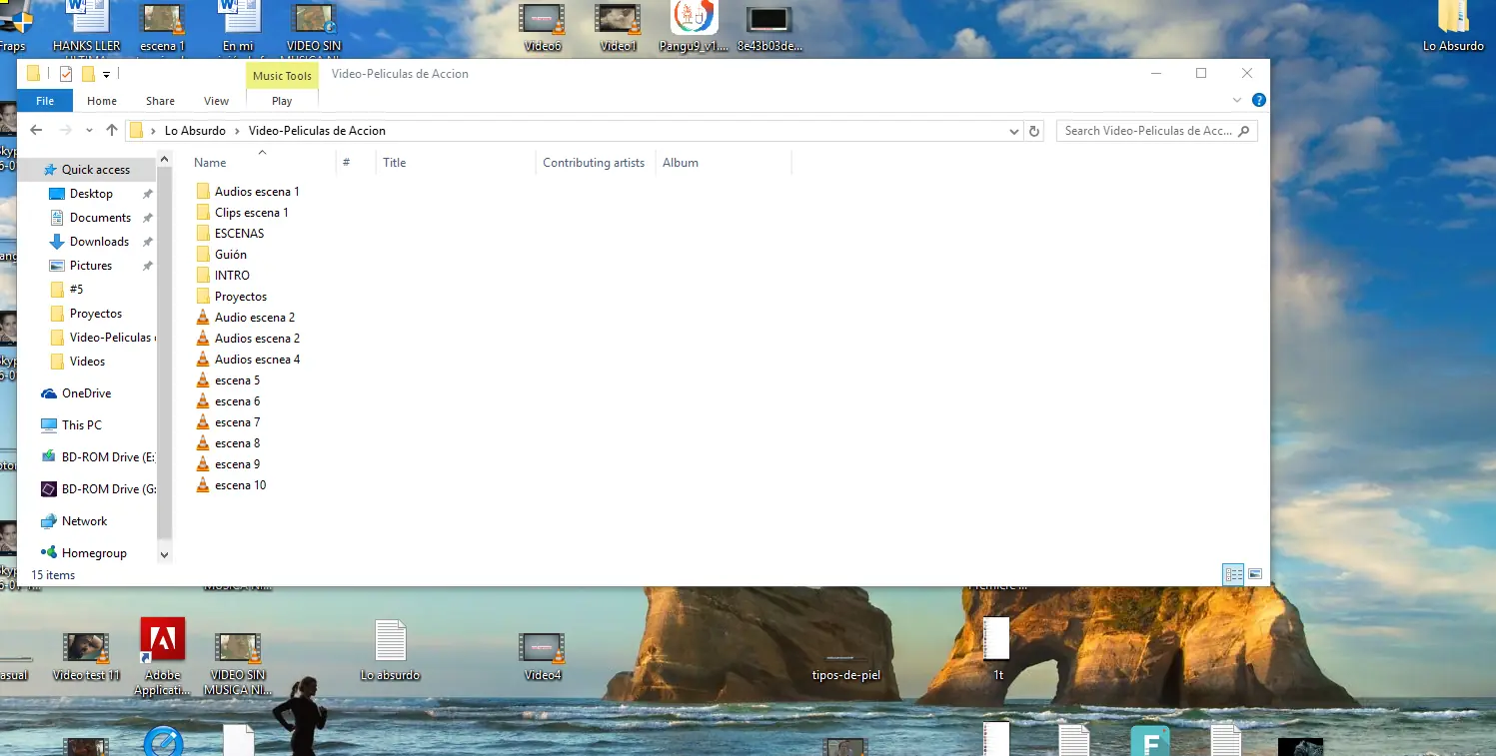
Task: Click the search Video-Peliculas de Accion box
Action: point(1156,131)
